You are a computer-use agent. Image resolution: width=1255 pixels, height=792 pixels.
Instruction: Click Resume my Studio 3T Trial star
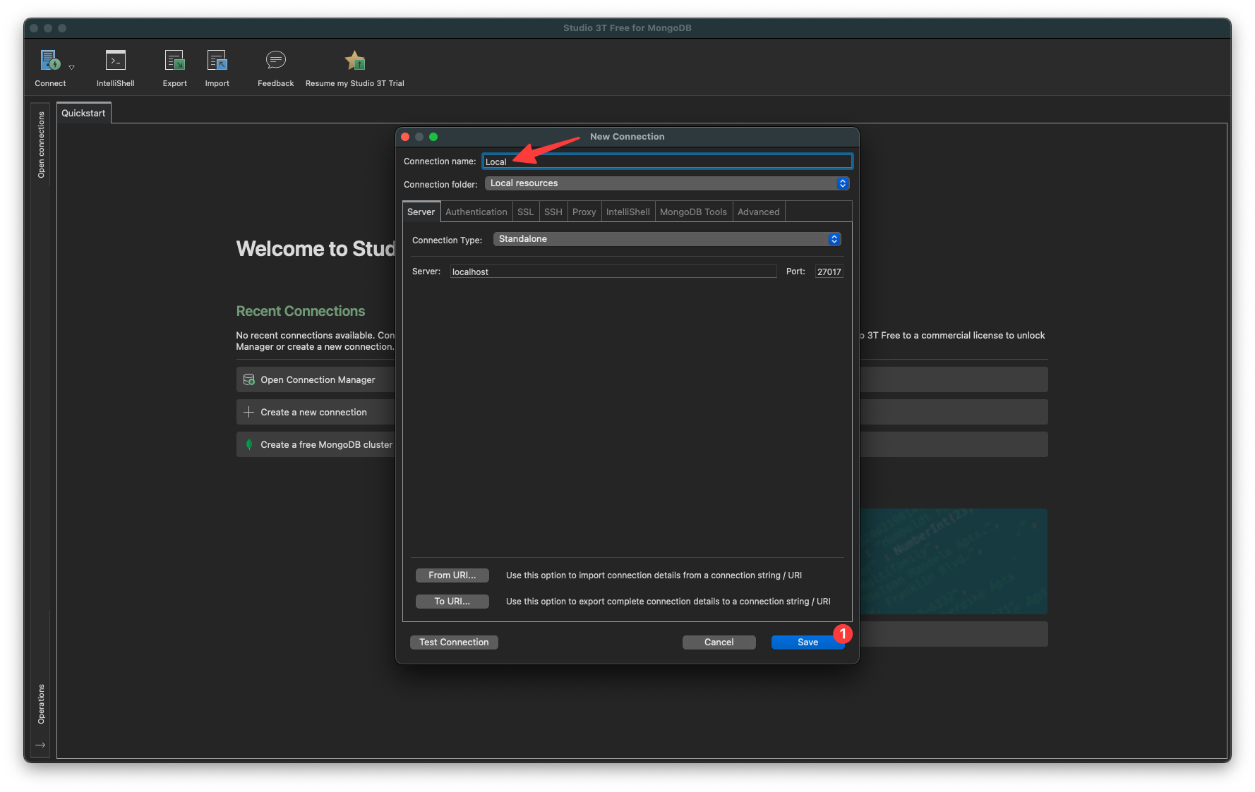point(355,61)
